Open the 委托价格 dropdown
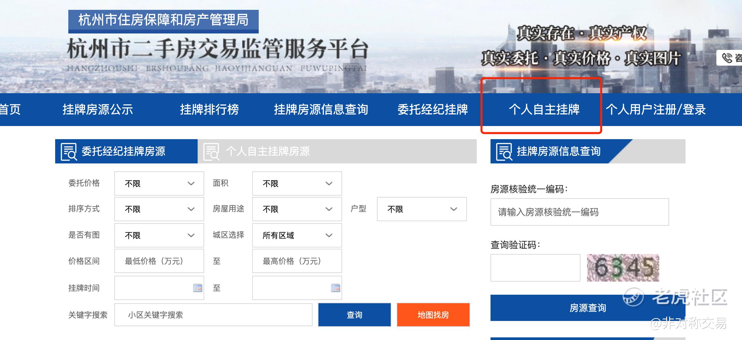This screenshot has width=742, height=340. click(159, 183)
